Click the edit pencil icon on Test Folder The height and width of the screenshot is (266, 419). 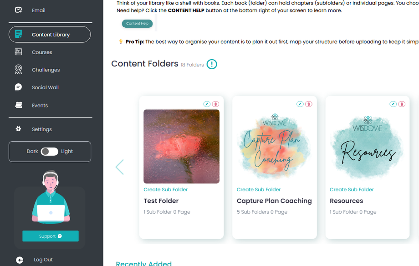207,104
